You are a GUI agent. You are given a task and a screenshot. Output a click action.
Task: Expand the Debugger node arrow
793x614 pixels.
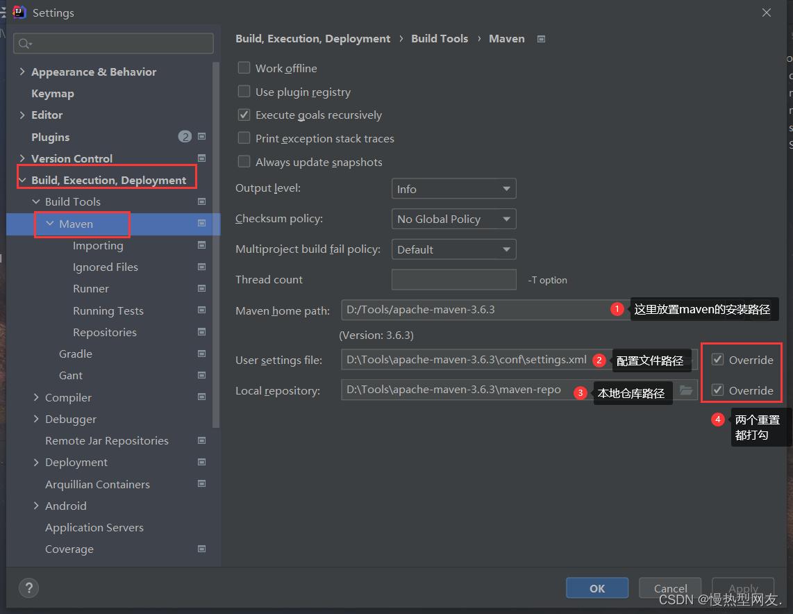36,419
